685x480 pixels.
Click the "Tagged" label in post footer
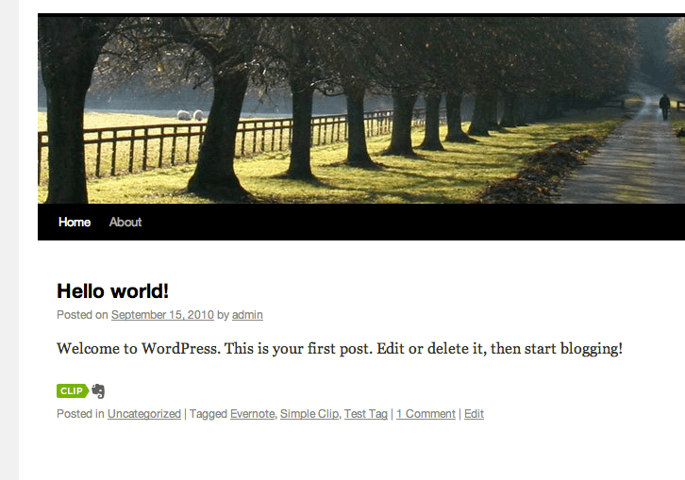(x=208, y=414)
